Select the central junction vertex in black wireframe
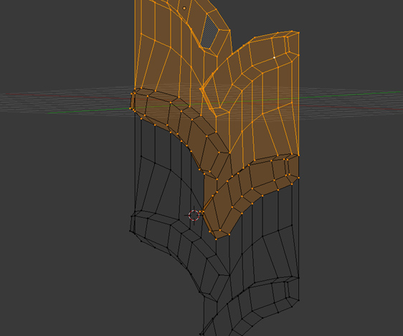The image size is (403, 336). (229, 275)
